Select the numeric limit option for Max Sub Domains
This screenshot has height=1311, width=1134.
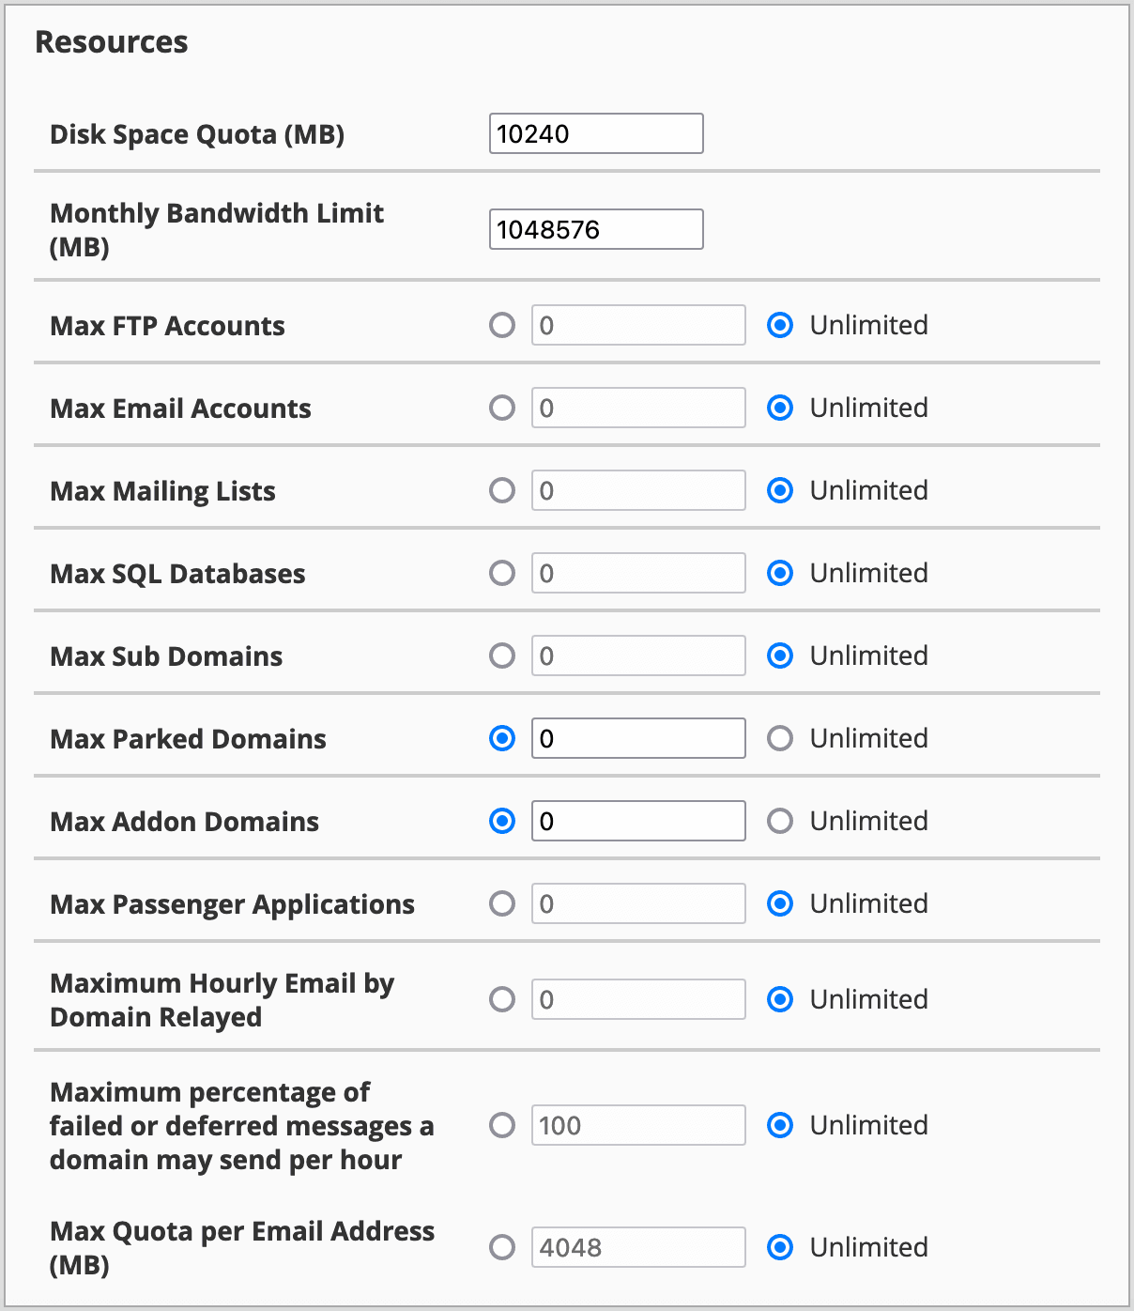point(502,655)
